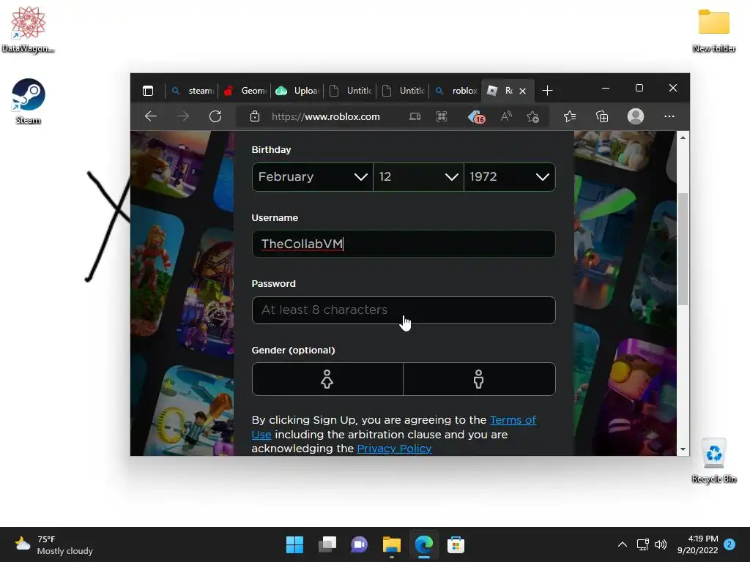Open the Terms of Use link
Screen dimensions: 750x562
click(513, 420)
